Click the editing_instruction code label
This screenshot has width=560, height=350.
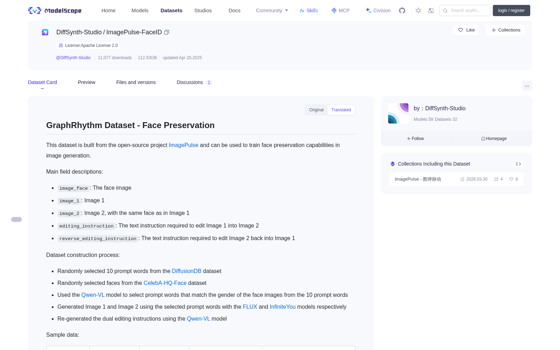(x=86, y=226)
